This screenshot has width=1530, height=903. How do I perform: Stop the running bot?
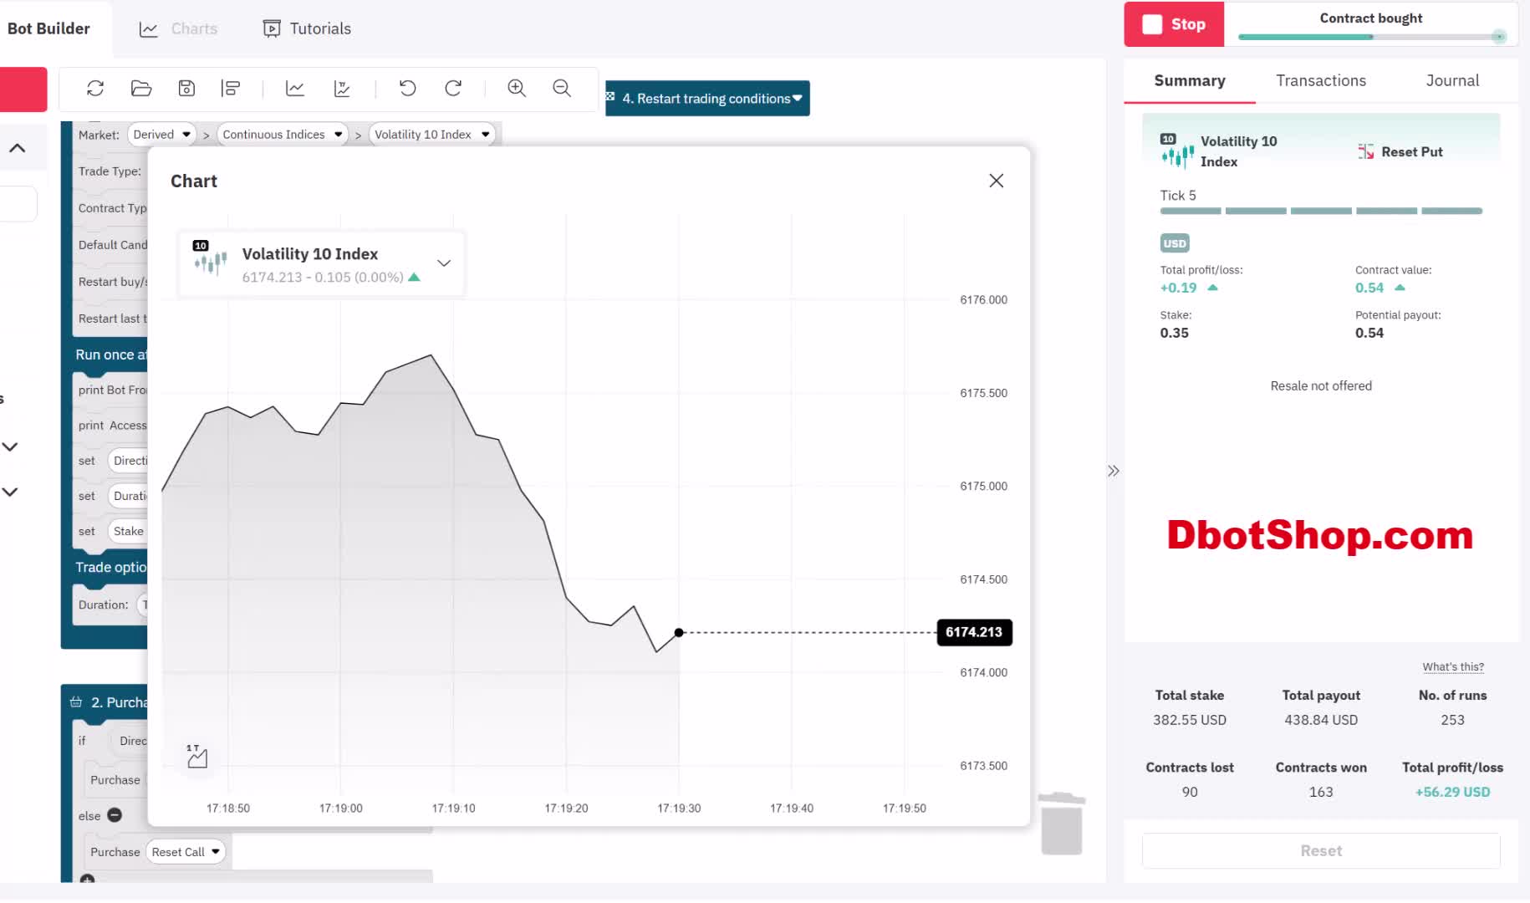point(1174,24)
